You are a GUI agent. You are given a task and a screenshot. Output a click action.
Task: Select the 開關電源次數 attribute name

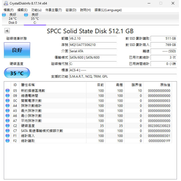[31, 101]
